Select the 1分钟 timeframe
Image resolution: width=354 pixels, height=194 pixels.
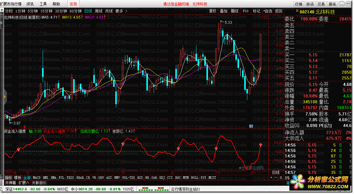[x=20, y=11]
